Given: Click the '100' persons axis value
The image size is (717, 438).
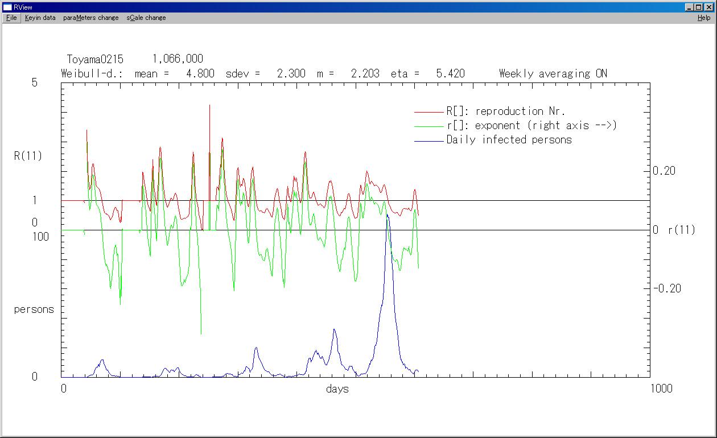Looking at the screenshot, I should coord(41,237).
